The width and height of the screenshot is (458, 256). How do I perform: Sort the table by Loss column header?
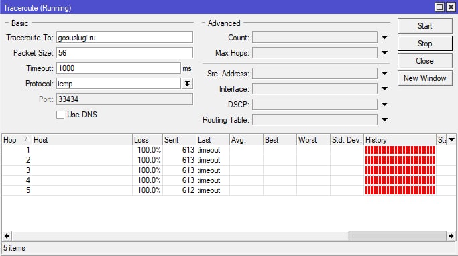pos(148,140)
